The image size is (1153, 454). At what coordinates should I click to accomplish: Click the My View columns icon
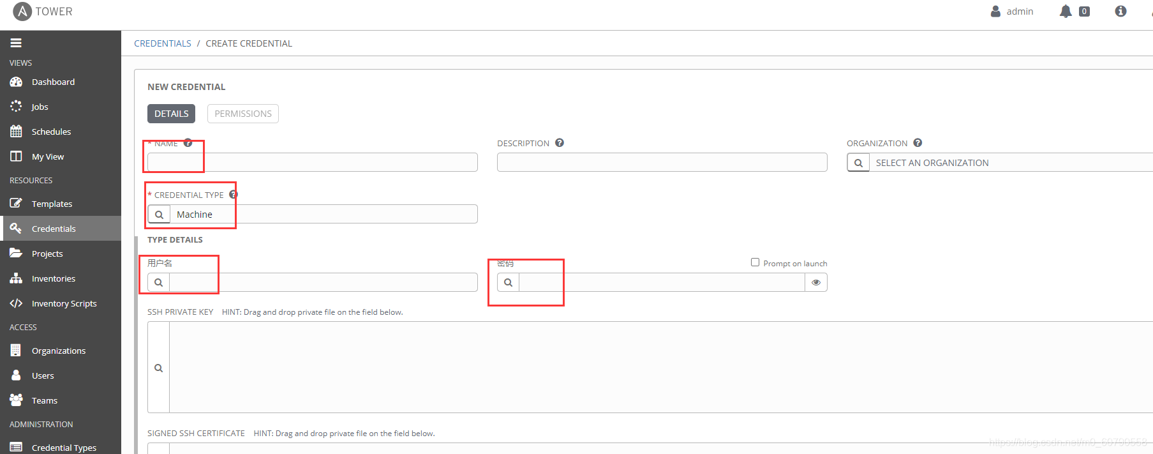[x=16, y=156]
